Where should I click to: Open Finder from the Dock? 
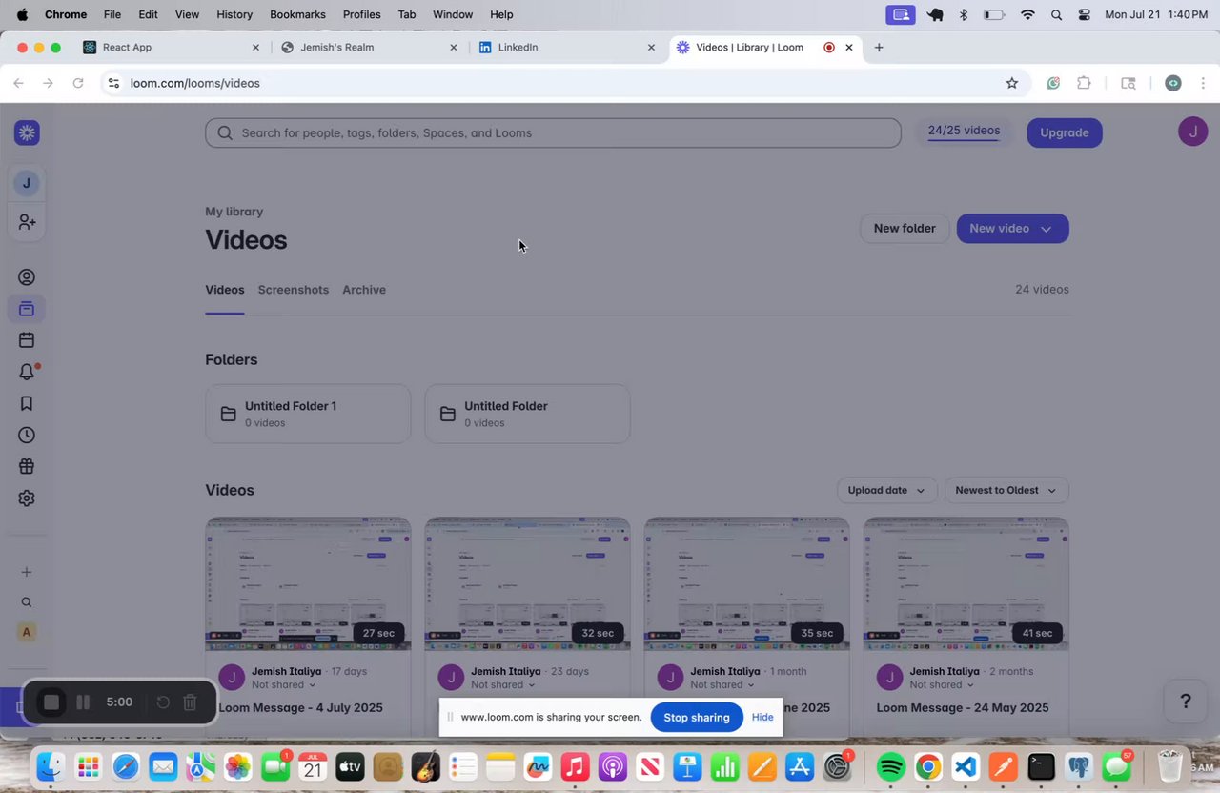point(51,766)
